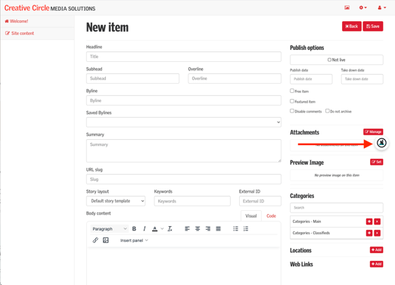
Task: Click Manage attachments button
Action: point(373,132)
